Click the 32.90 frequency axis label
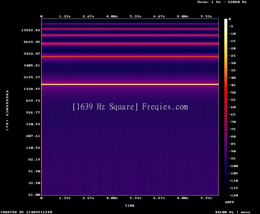Screen dimensions: 260x214 click(x=34, y=183)
